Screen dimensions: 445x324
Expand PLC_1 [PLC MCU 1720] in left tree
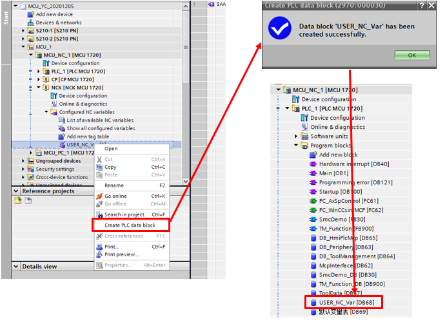39,71
